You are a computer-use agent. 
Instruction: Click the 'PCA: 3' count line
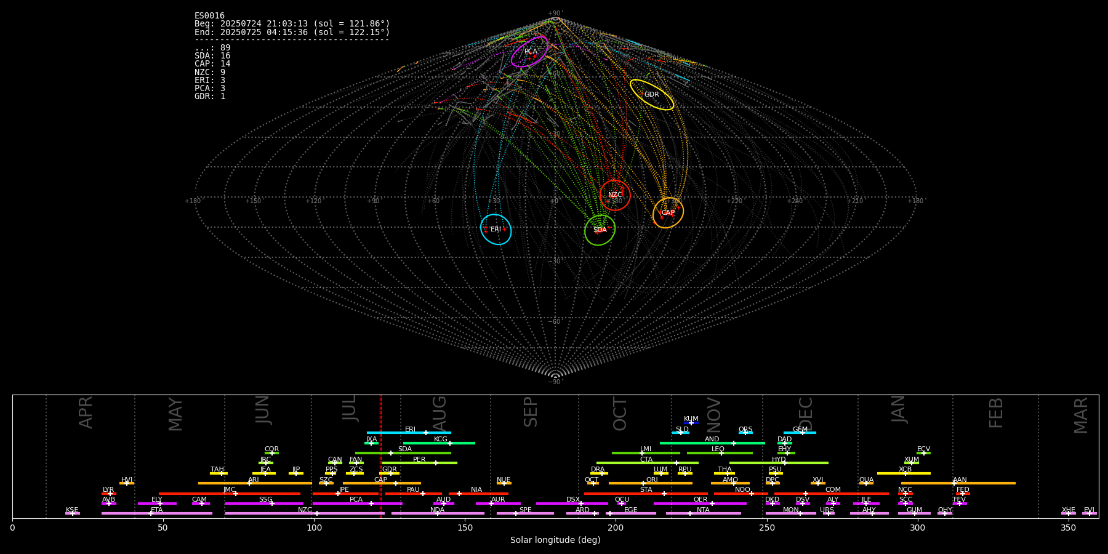pos(210,88)
